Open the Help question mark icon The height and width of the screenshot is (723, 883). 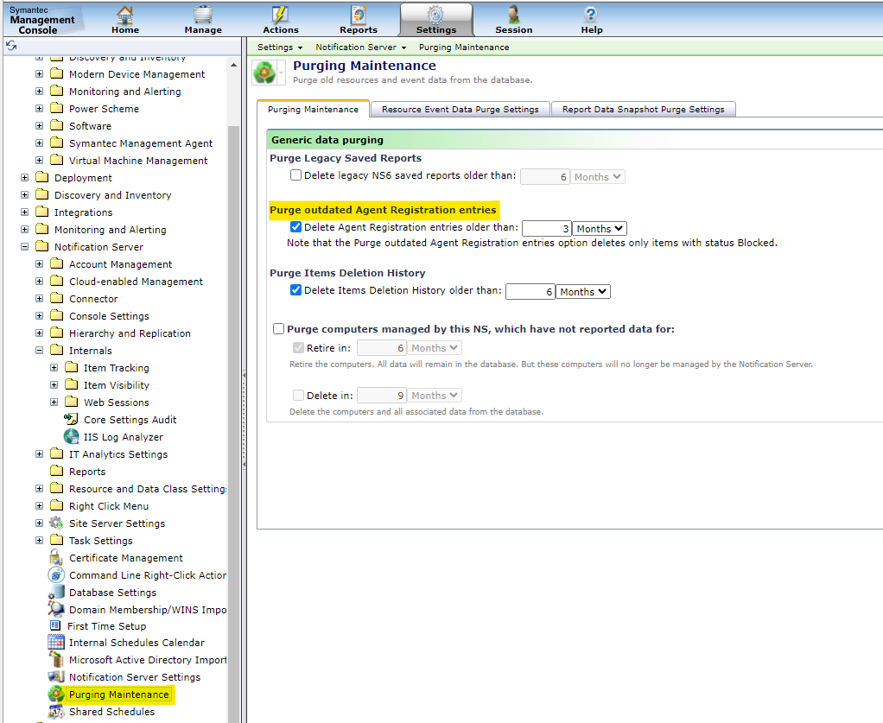pyautogui.click(x=591, y=15)
